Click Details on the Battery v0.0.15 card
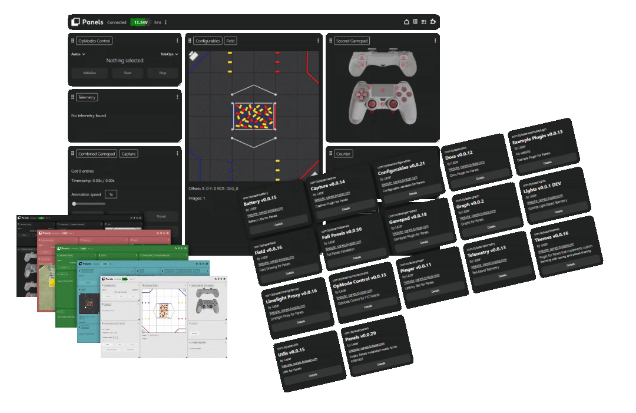This screenshot has height=413, width=636. (279, 224)
